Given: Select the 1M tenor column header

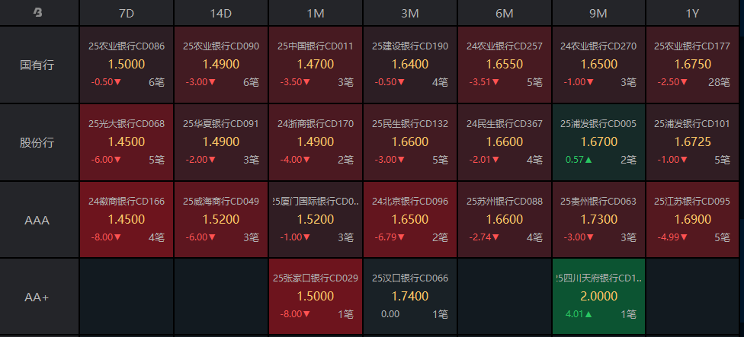Looking at the screenshot, I should point(316,13).
